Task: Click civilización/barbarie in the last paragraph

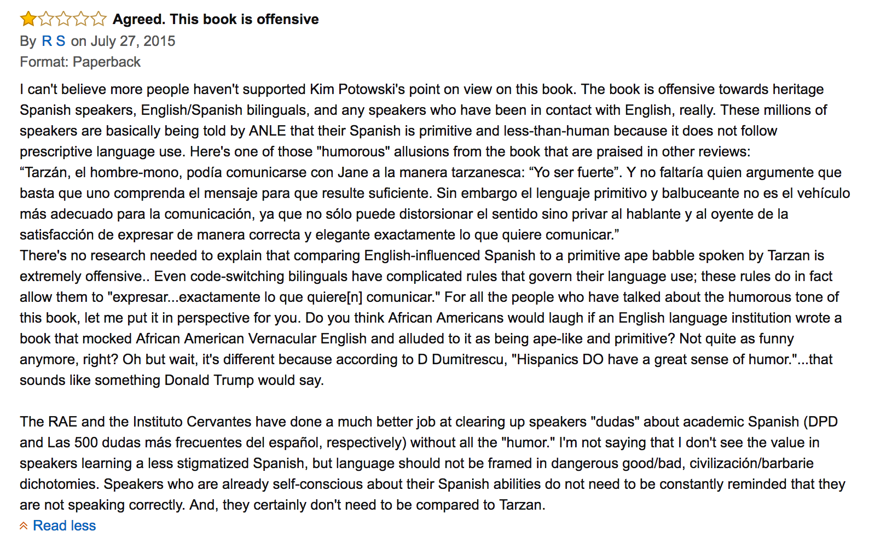Action: [x=751, y=463]
